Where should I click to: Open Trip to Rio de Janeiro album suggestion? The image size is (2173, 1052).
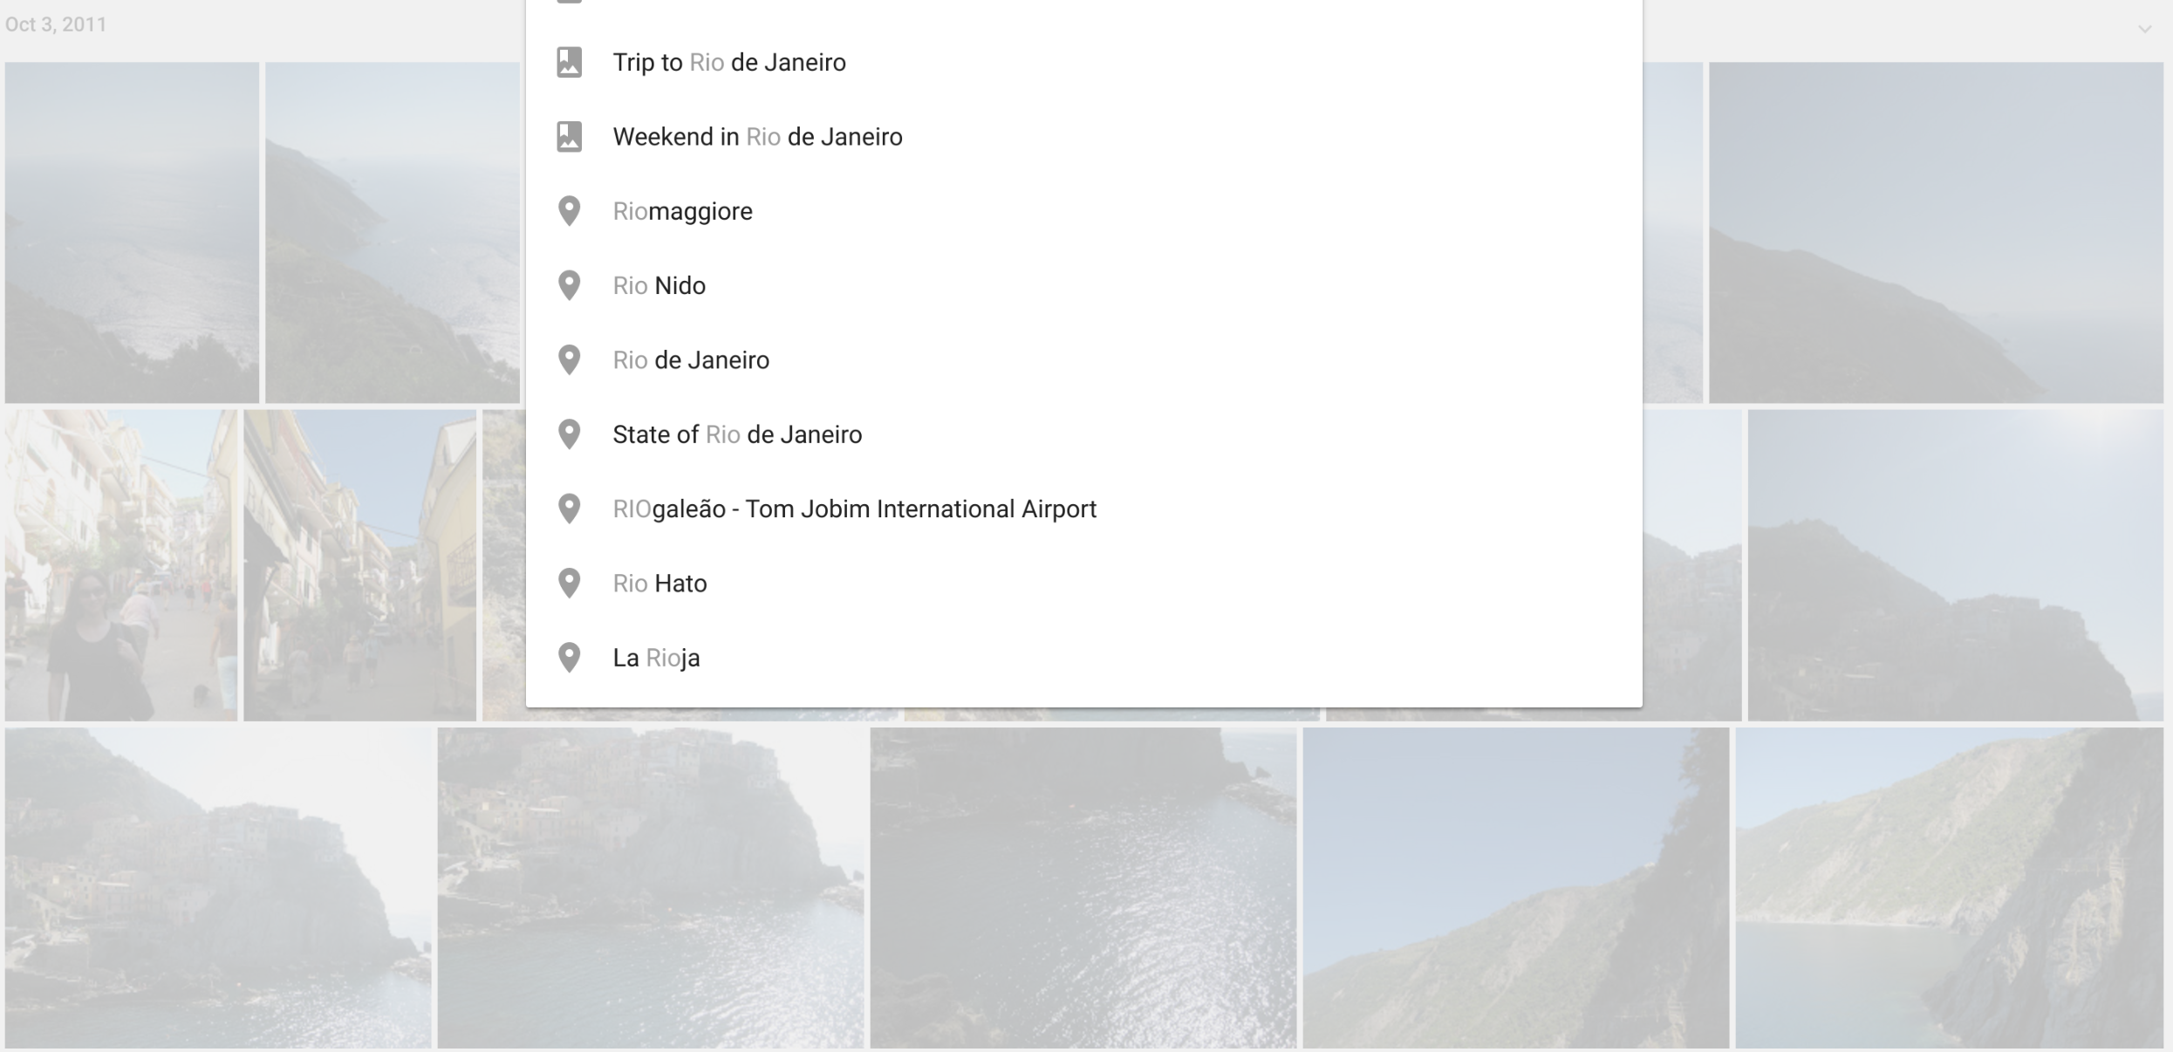coord(728,63)
